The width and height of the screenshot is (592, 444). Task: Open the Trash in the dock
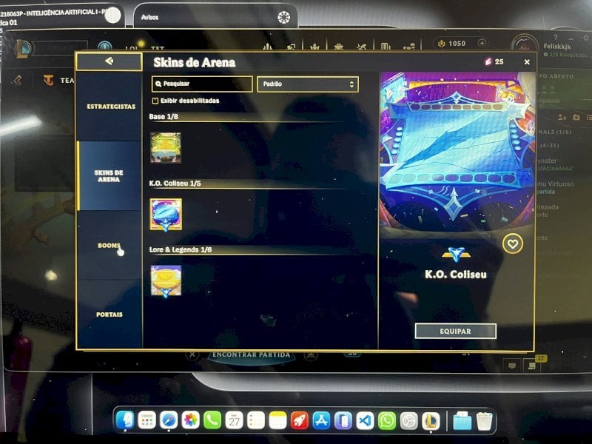[484, 421]
